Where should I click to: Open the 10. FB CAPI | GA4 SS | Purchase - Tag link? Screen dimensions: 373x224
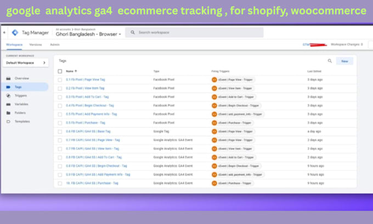click(x=92, y=183)
